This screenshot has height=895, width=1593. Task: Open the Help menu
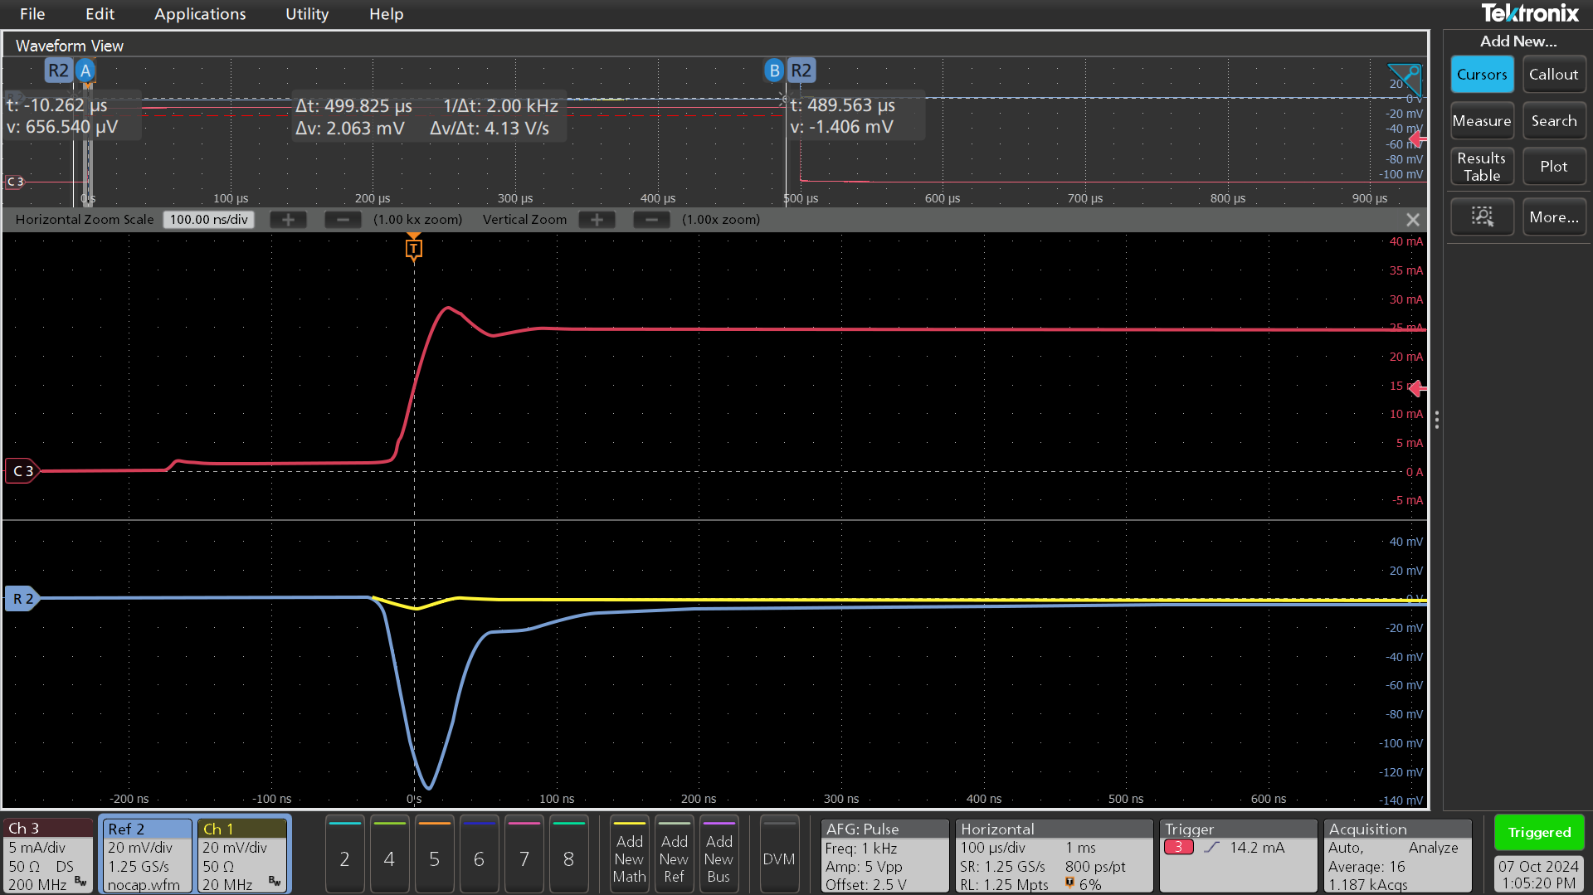(x=386, y=14)
